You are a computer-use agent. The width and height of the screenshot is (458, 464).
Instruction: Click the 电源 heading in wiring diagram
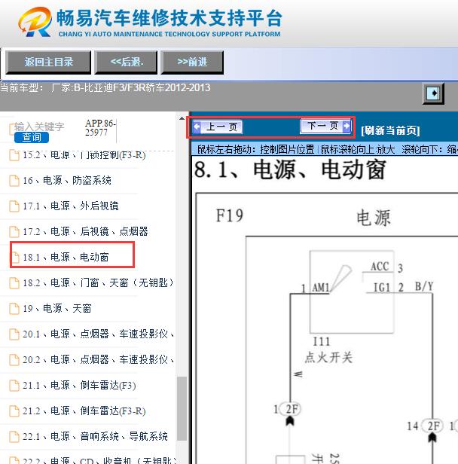click(x=374, y=218)
